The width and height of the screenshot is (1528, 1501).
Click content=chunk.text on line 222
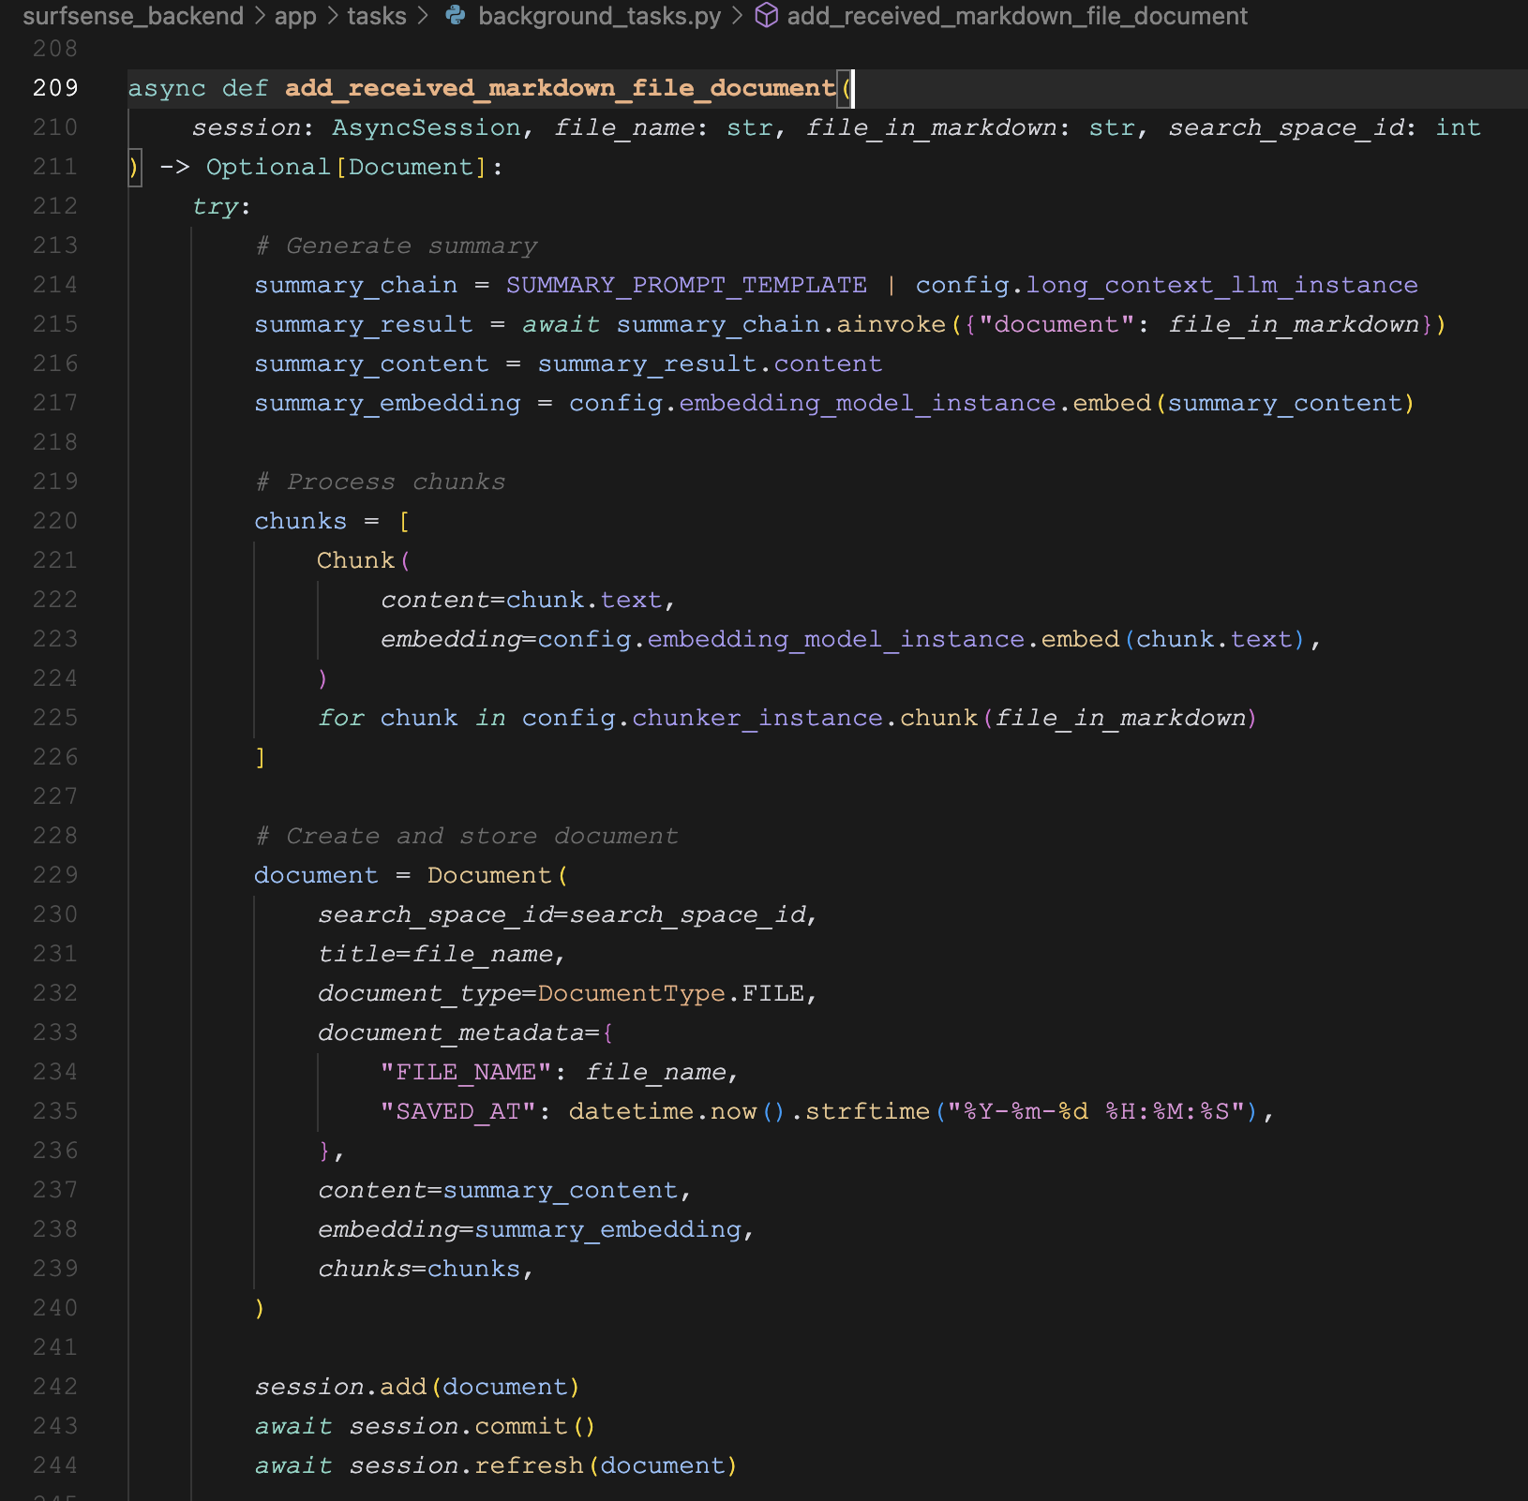click(x=521, y=600)
